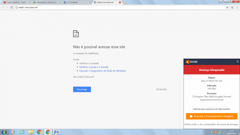View site information icon in address bar
The image size is (240, 135).
pyautogui.click(x=17, y=7)
